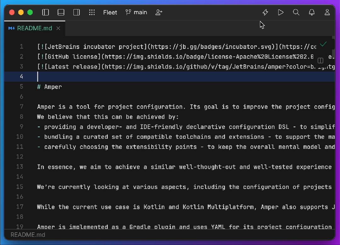Screen dimensions: 340x245
Task: Open search with the magnifier icon
Action: click(296, 12)
